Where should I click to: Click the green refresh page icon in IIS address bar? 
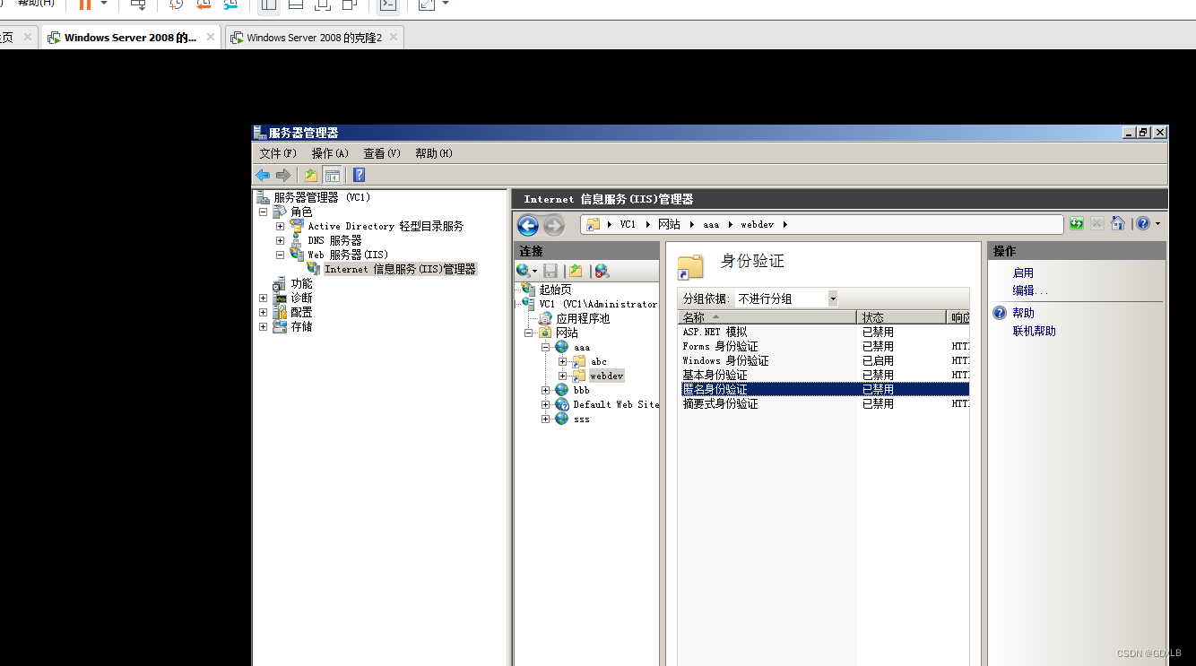click(x=1077, y=224)
